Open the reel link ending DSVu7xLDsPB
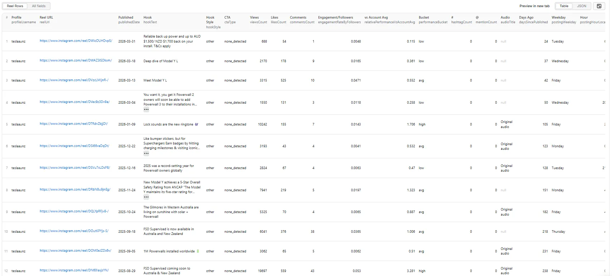612x276 pixels. [x=75, y=168]
